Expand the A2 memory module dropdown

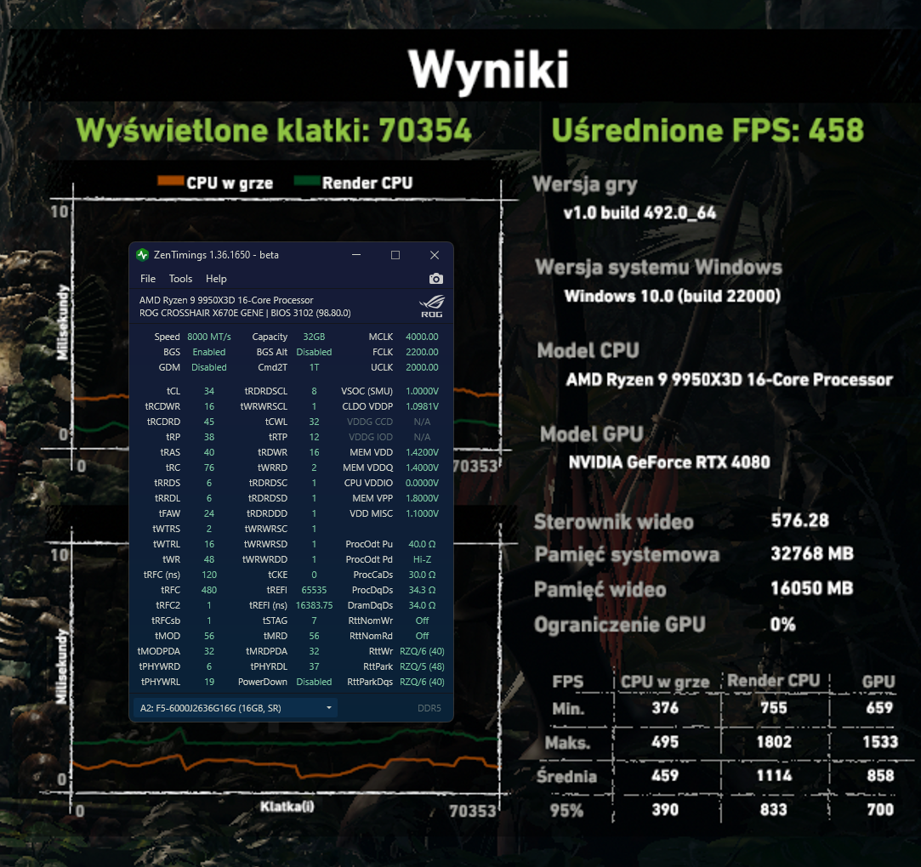point(234,708)
